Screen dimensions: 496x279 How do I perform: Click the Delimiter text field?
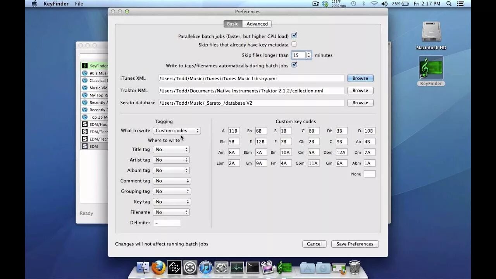[167, 223]
